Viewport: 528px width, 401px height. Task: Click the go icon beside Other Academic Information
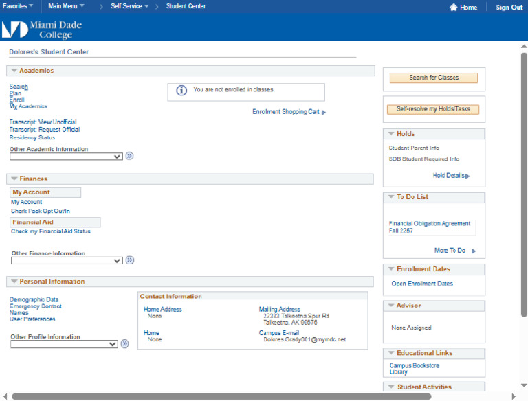coord(129,156)
